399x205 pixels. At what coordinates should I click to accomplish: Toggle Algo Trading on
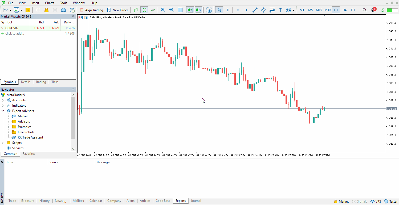[x=91, y=10]
